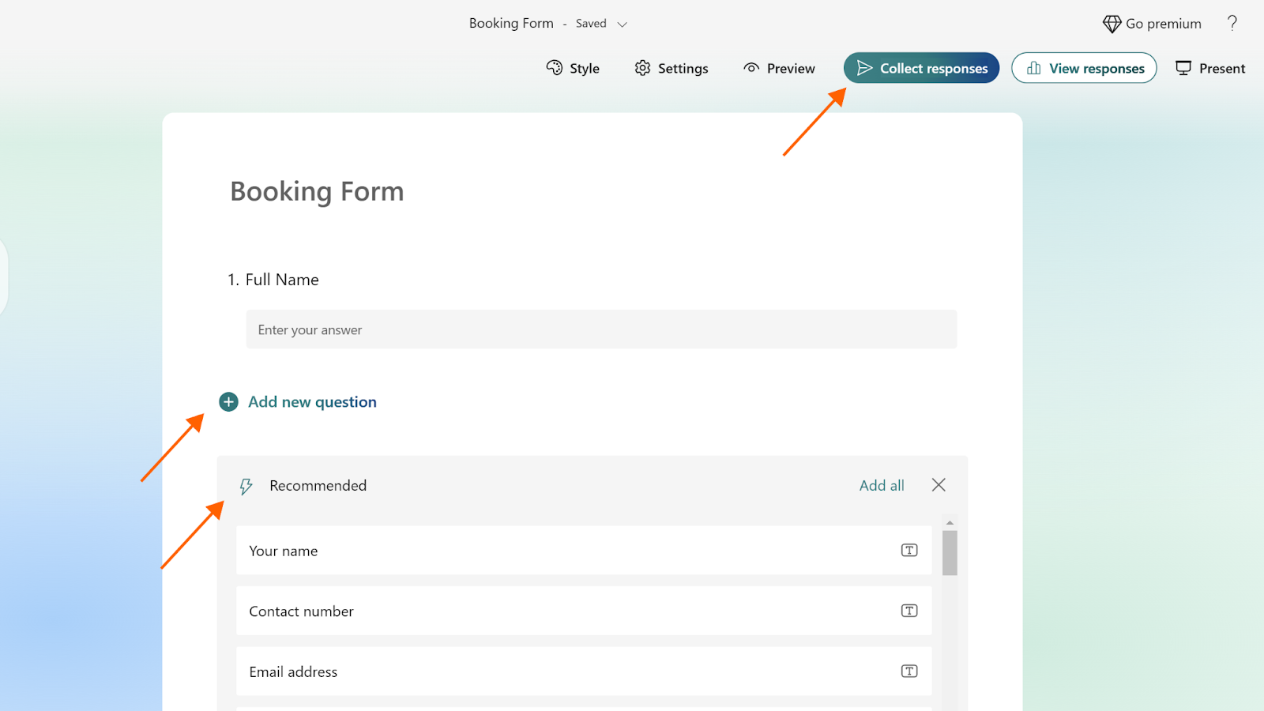Click the plus icon to add question
The height and width of the screenshot is (711, 1264).
[x=228, y=402]
